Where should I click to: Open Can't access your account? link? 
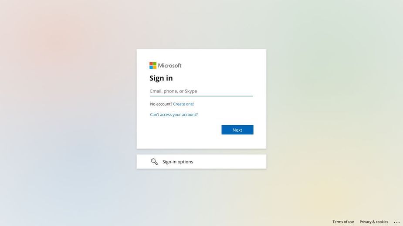click(x=174, y=115)
